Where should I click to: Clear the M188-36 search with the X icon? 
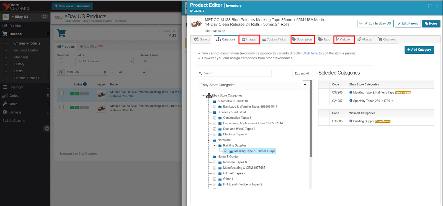(x=105, y=72)
